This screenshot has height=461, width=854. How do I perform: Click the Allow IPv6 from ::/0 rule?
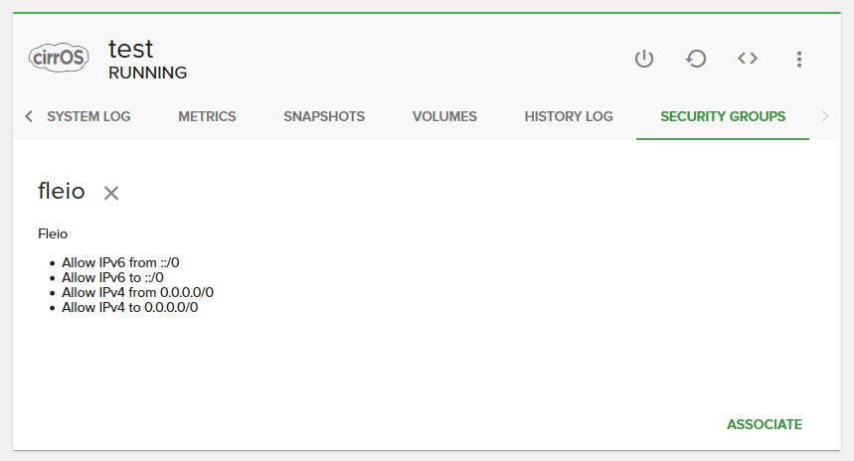pyautogui.click(x=120, y=263)
